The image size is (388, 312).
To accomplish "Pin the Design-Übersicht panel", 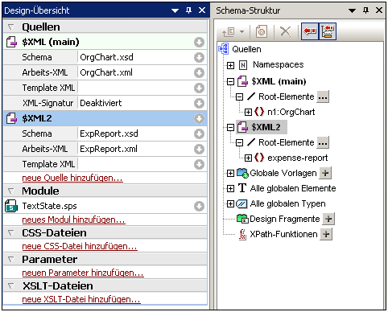I will 189,10.
